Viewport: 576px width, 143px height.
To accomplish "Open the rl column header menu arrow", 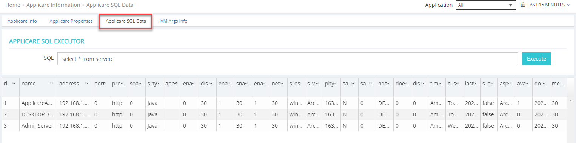I will (14, 84).
